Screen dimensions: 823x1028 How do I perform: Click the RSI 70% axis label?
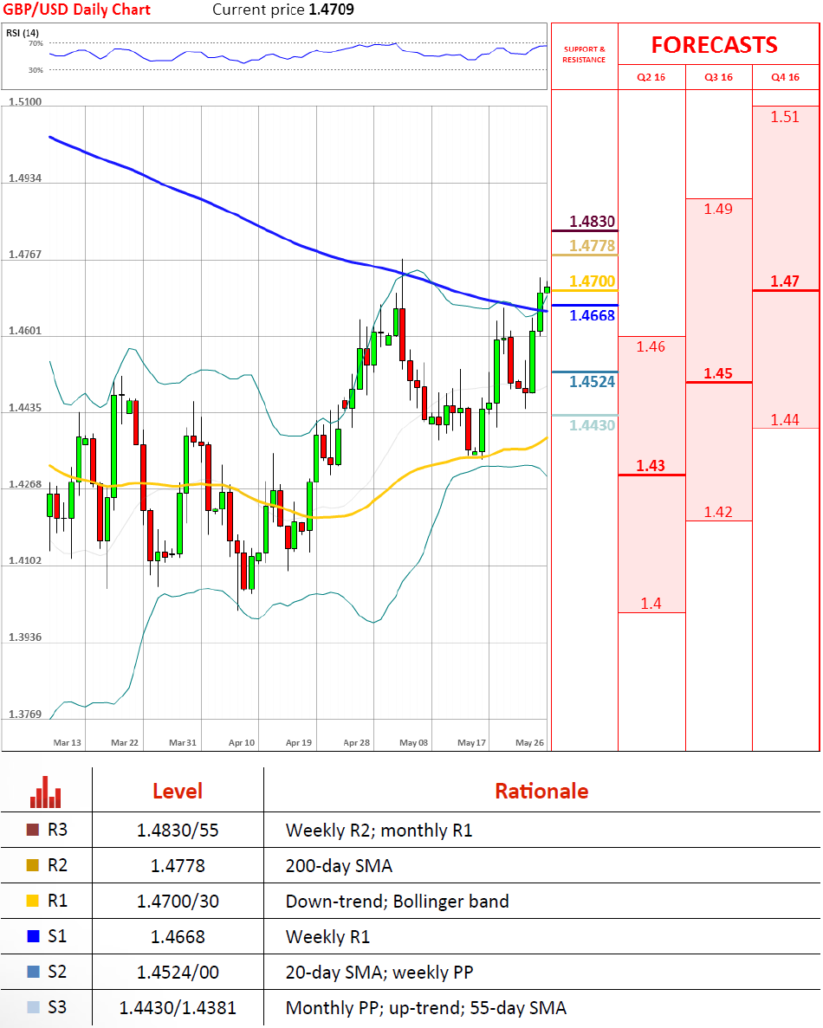click(36, 43)
